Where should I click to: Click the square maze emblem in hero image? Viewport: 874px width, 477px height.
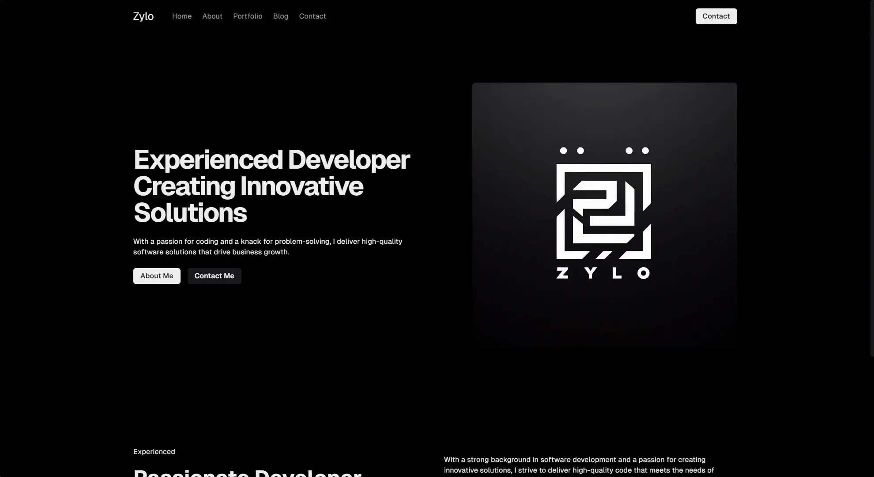[603, 211]
